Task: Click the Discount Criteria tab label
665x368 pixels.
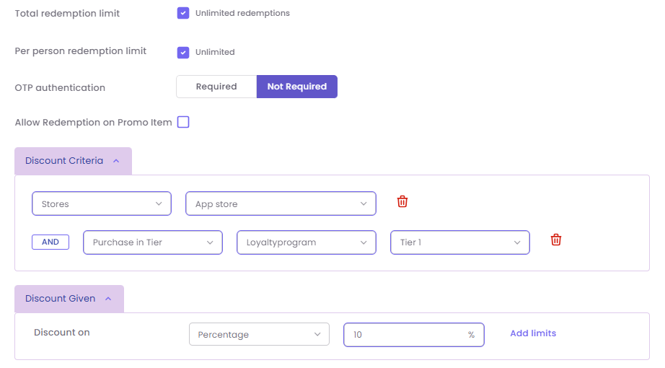Action: (64, 161)
